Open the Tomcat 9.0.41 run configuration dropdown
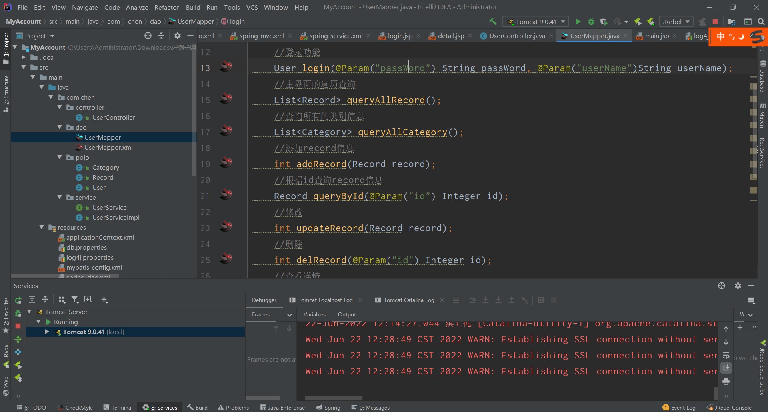The width and height of the screenshot is (768, 412). coord(536,22)
